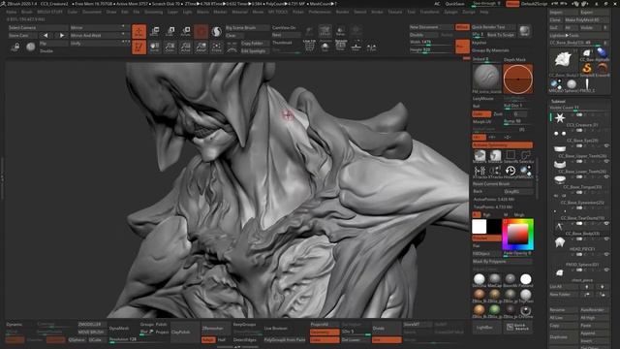Viewport: 620px width, 349px height.
Task: Choose the Scale transform icon
Action: coord(170,32)
